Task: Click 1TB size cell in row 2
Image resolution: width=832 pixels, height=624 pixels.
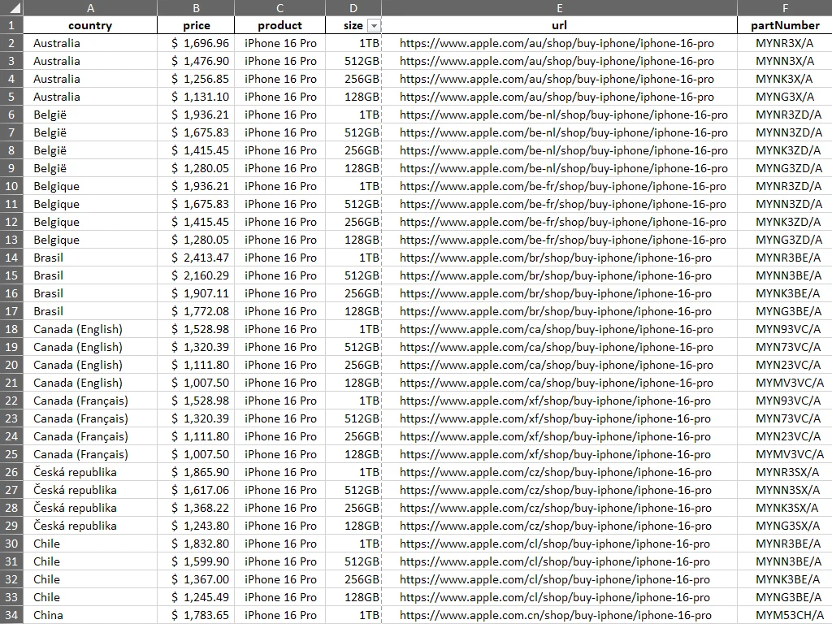Action: tap(353, 43)
